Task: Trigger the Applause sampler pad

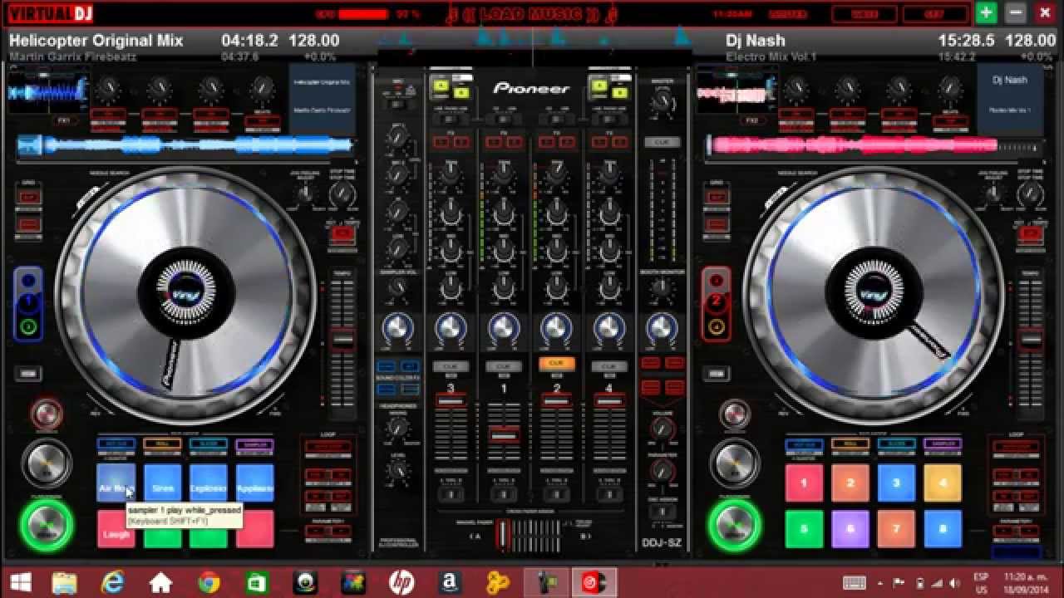Action: (x=254, y=483)
